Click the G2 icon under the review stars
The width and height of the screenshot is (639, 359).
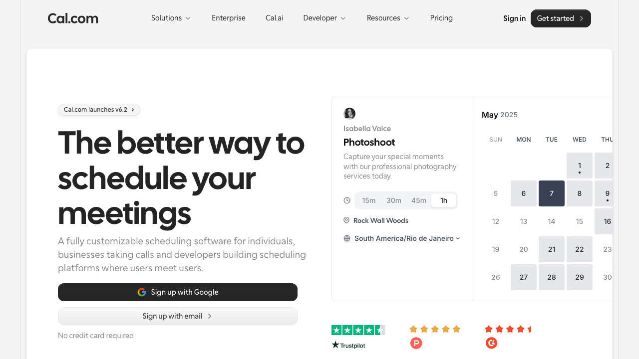click(x=491, y=343)
